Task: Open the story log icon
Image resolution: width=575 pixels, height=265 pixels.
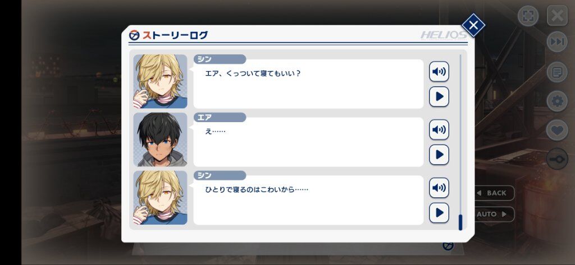Action: pyautogui.click(x=557, y=72)
